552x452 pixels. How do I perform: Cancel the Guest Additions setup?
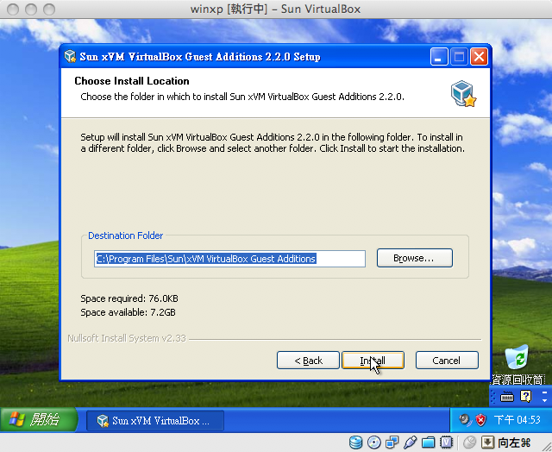tap(447, 360)
